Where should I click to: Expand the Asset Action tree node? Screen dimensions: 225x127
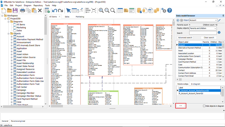[12, 55]
